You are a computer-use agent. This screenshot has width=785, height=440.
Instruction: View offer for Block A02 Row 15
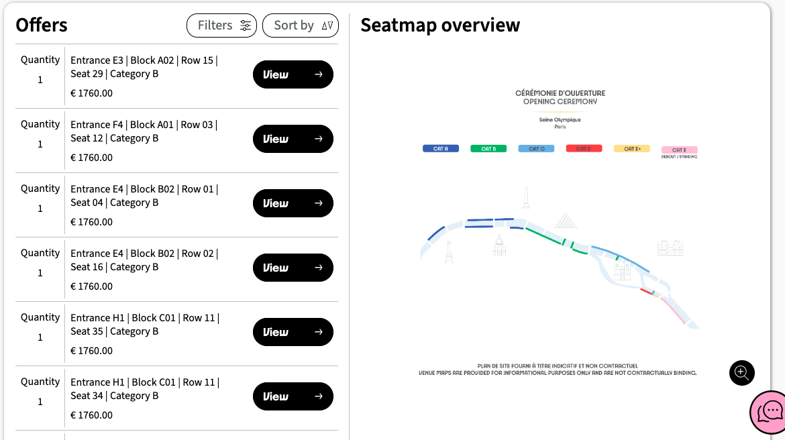point(293,74)
